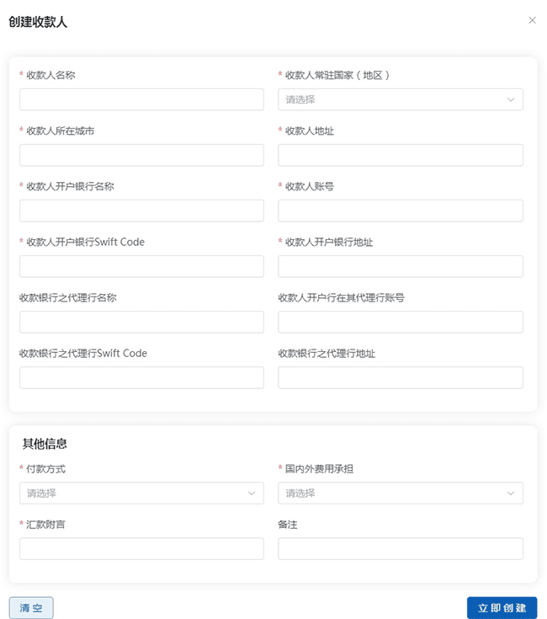Click the 收款人名称 input field
Screen dimensions: 547x619
click(141, 99)
